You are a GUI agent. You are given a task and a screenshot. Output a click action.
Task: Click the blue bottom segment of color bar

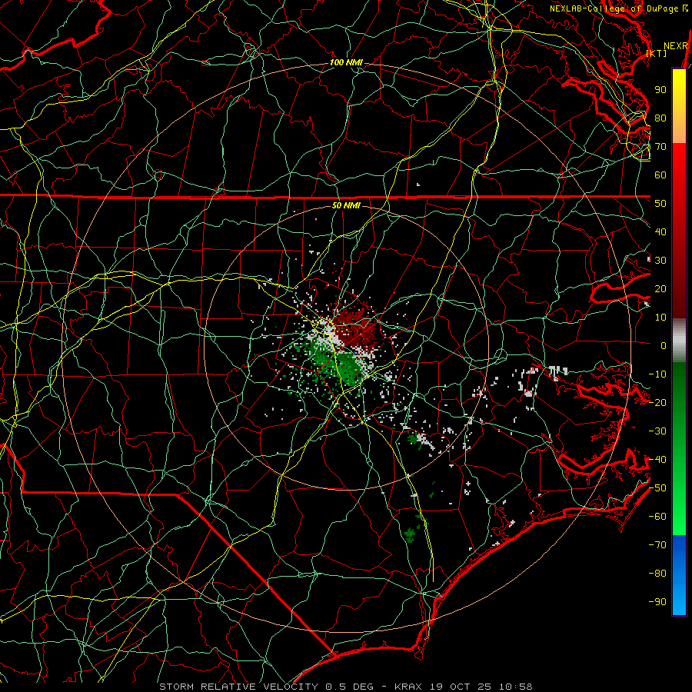[679, 575]
